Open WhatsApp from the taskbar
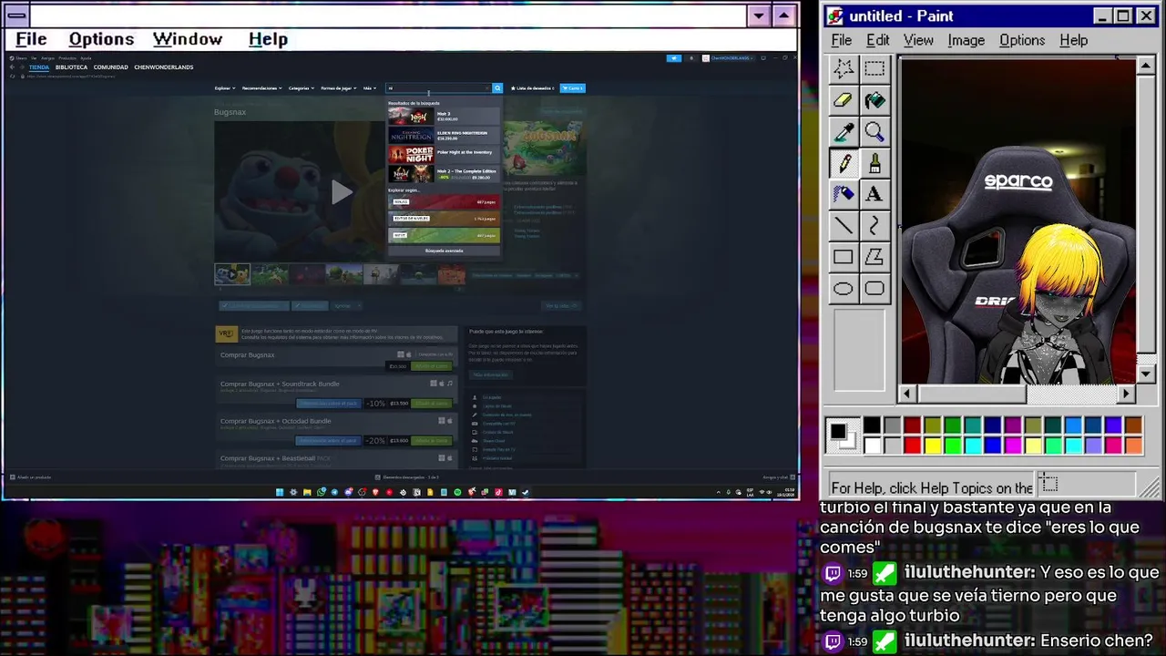The height and width of the screenshot is (656, 1166). click(321, 492)
